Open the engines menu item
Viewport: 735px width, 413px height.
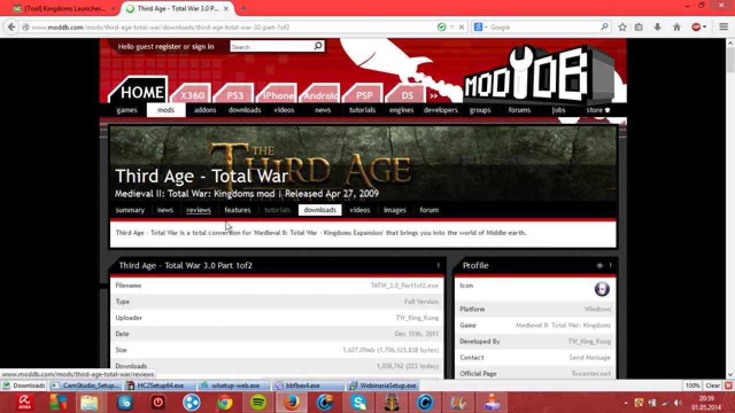point(401,110)
